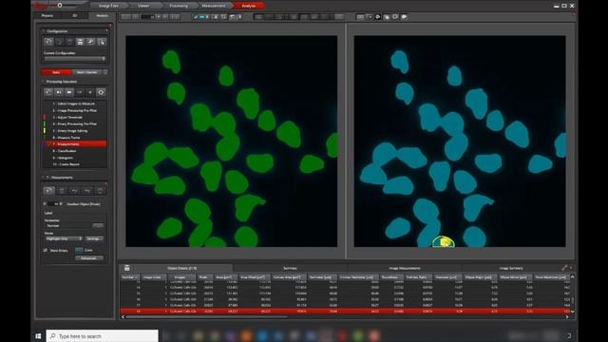Fast-forward through the processing sequence

click(x=69, y=92)
